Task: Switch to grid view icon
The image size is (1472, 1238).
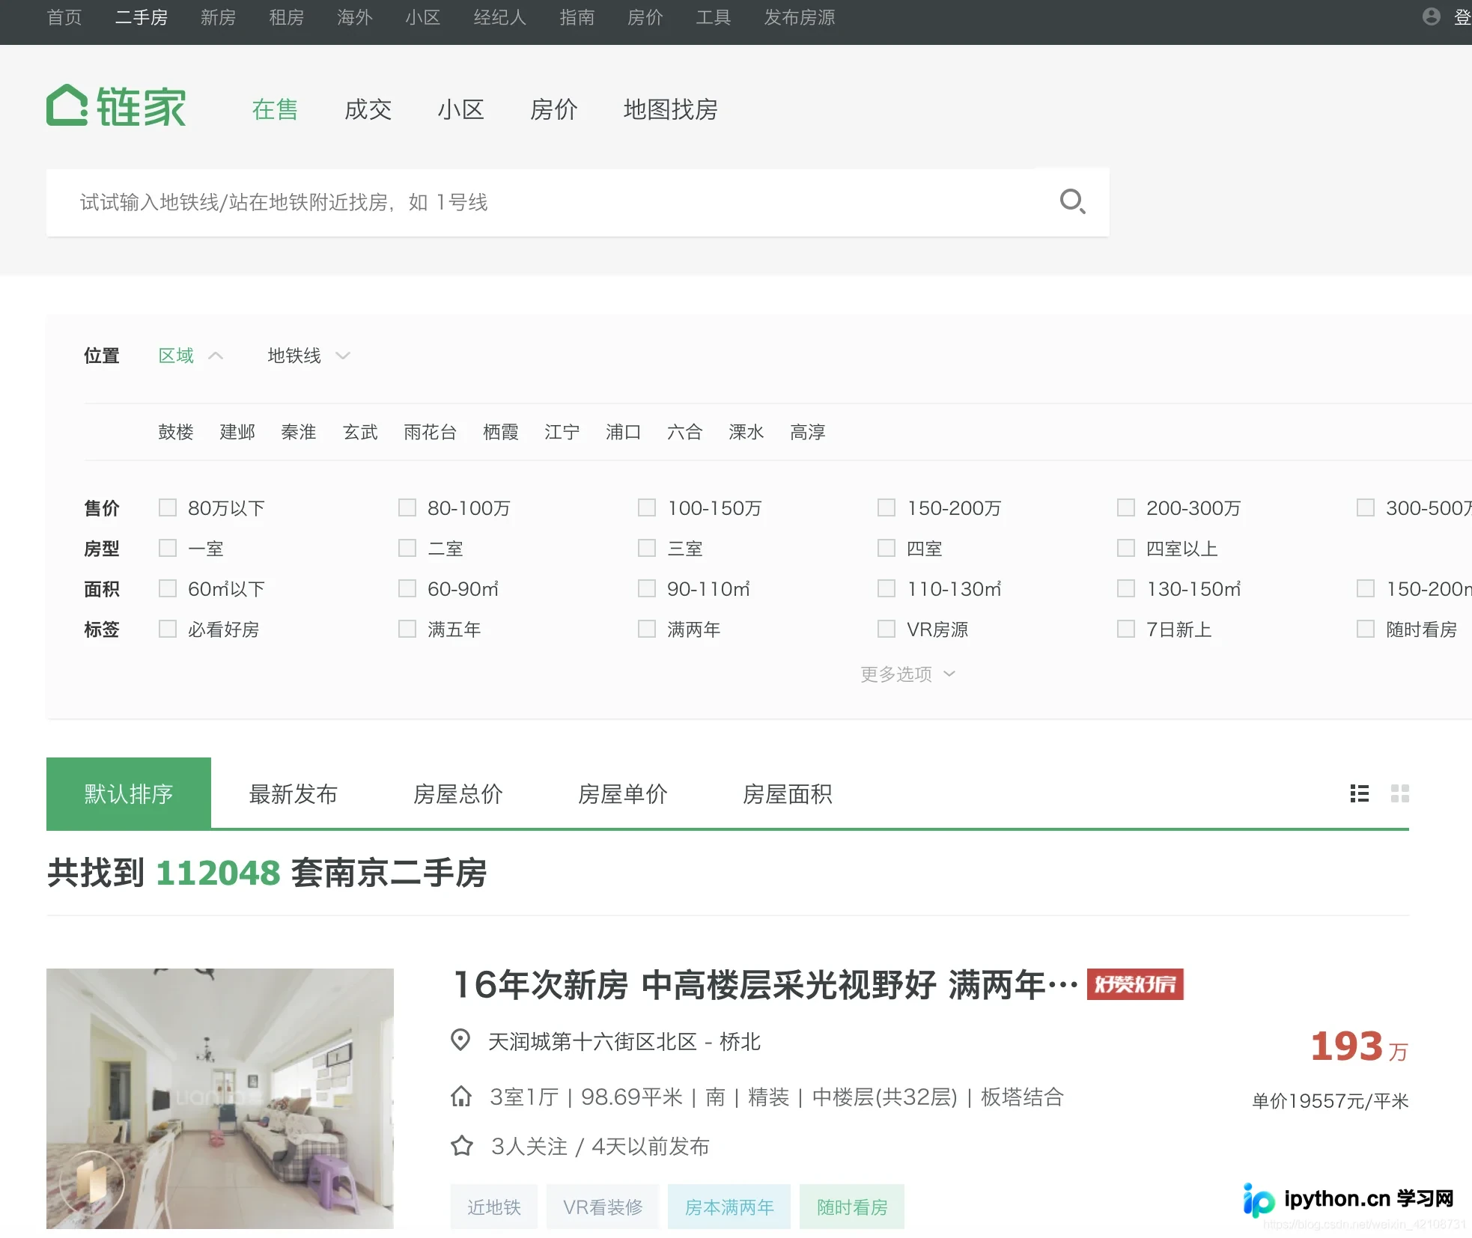Action: coord(1399,793)
